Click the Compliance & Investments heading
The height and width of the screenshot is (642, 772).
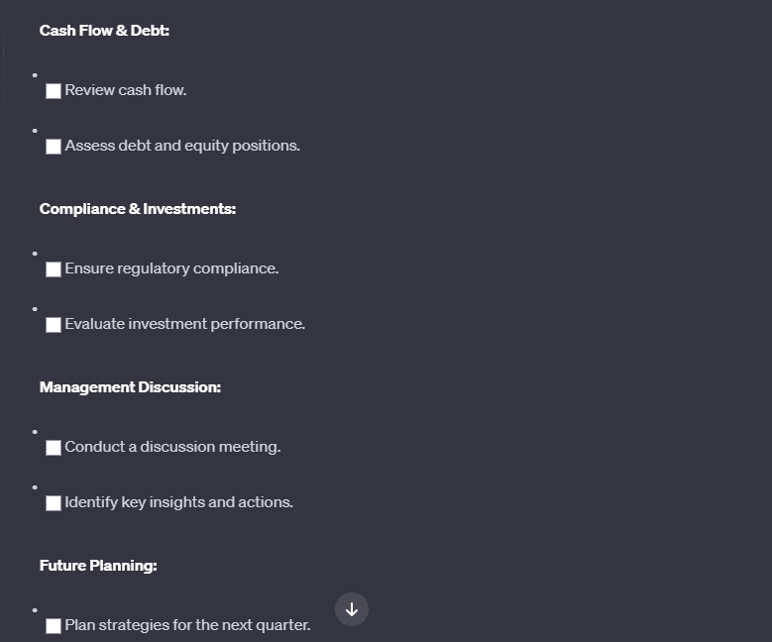coord(138,209)
